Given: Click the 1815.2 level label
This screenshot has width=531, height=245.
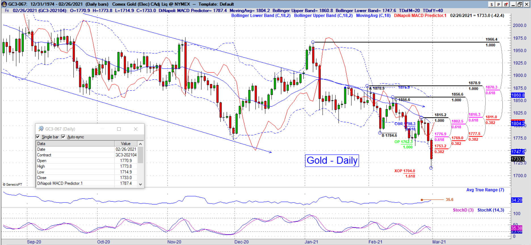Looking at the screenshot, I should tap(440, 115).
